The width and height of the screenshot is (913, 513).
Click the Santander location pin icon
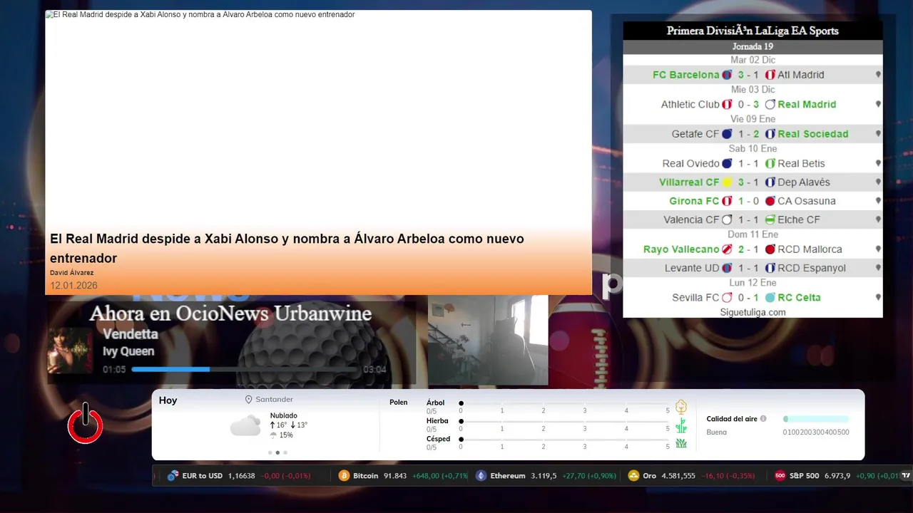coord(249,400)
